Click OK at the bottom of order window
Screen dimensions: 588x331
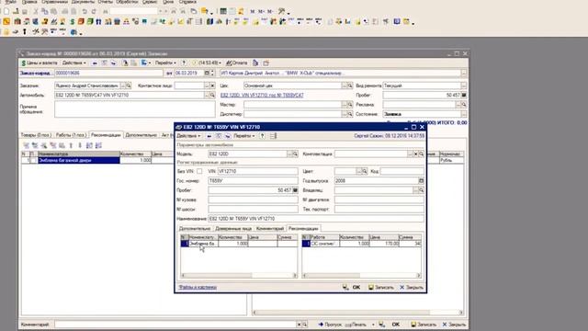click(x=396, y=325)
